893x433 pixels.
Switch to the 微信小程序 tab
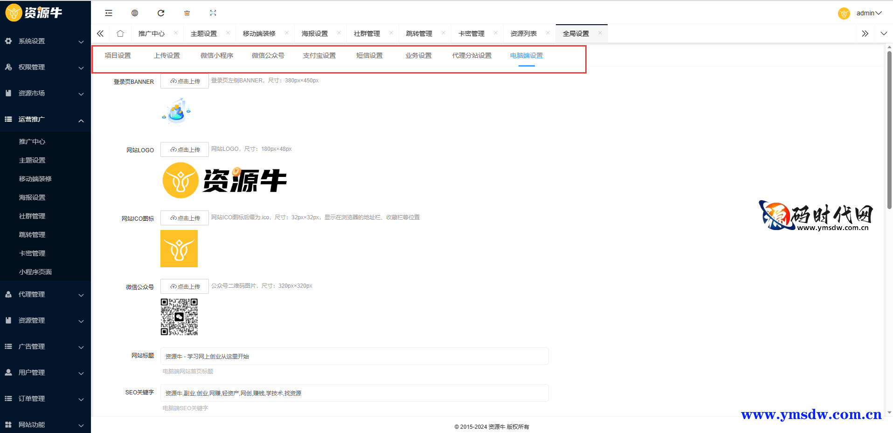[x=217, y=55]
